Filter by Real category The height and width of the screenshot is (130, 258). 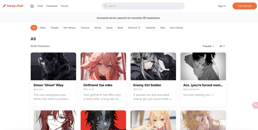coord(163,28)
